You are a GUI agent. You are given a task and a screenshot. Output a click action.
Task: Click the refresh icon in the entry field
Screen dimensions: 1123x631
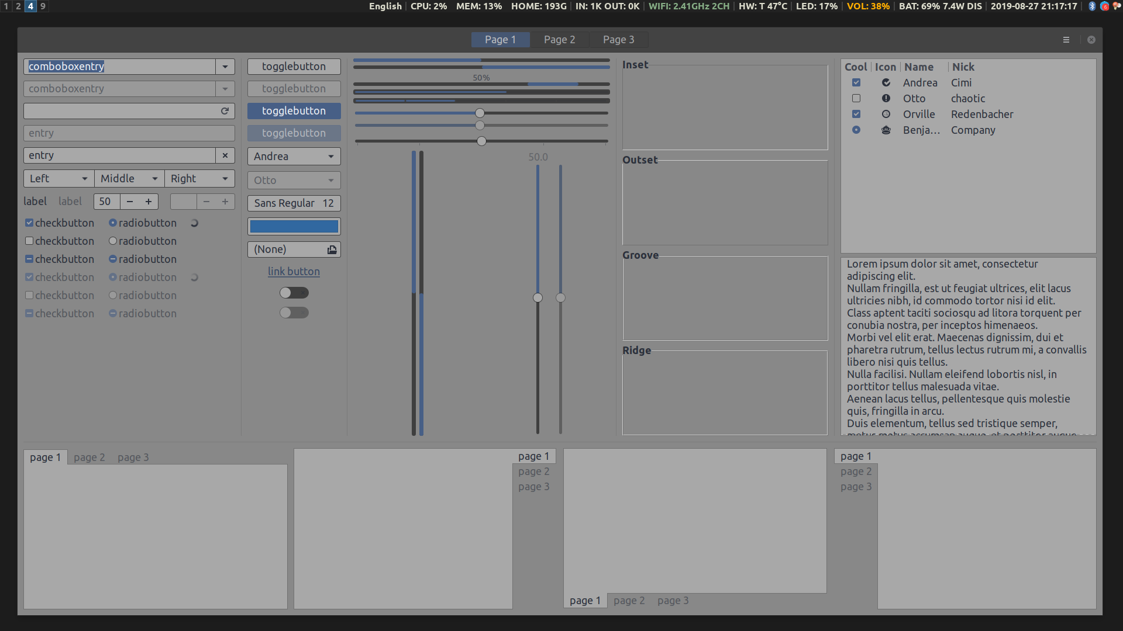pyautogui.click(x=225, y=111)
